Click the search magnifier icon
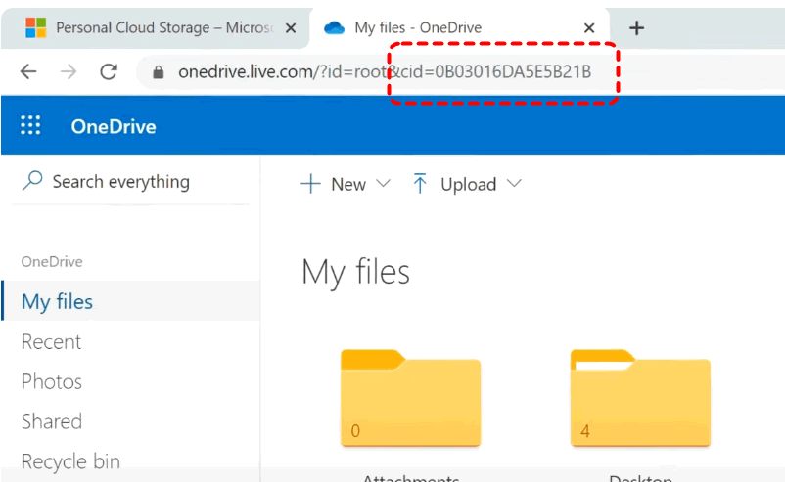 pos(32,181)
